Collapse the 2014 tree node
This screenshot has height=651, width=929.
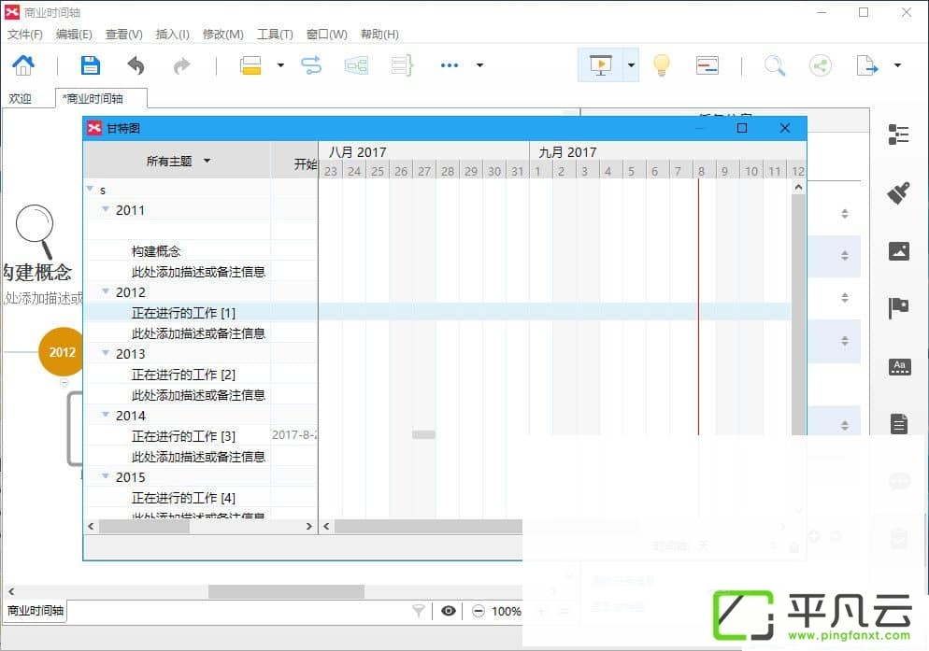pyautogui.click(x=106, y=414)
